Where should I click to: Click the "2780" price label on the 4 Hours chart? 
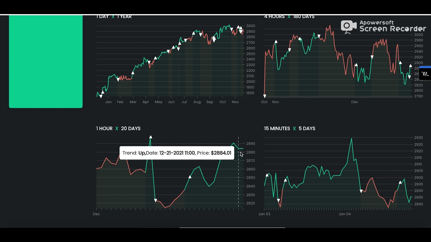click(418, 96)
